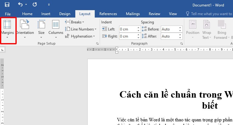
Task: Click the Redo/Repeat icon
Action: coord(35,5)
